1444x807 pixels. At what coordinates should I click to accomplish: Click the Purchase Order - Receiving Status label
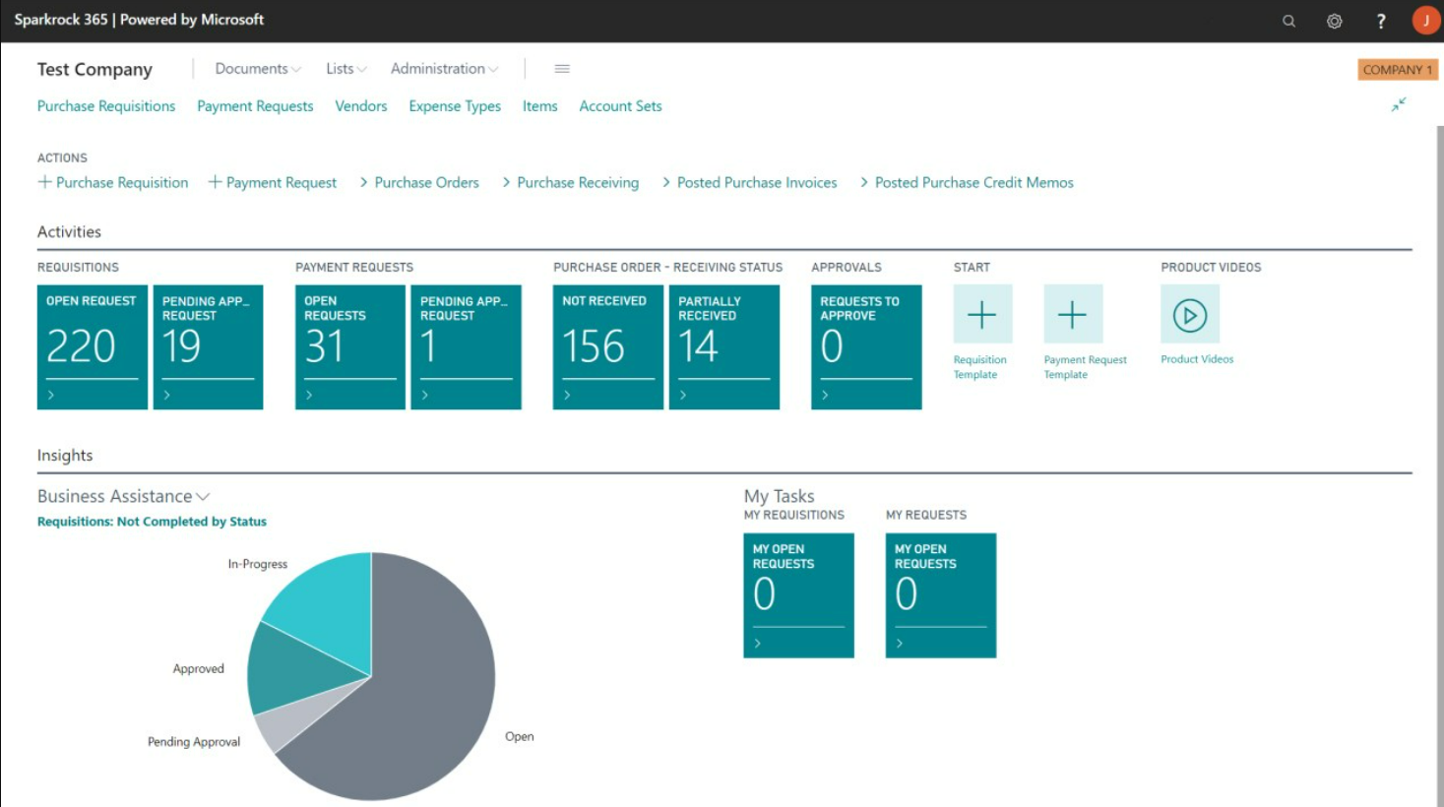[x=667, y=268]
